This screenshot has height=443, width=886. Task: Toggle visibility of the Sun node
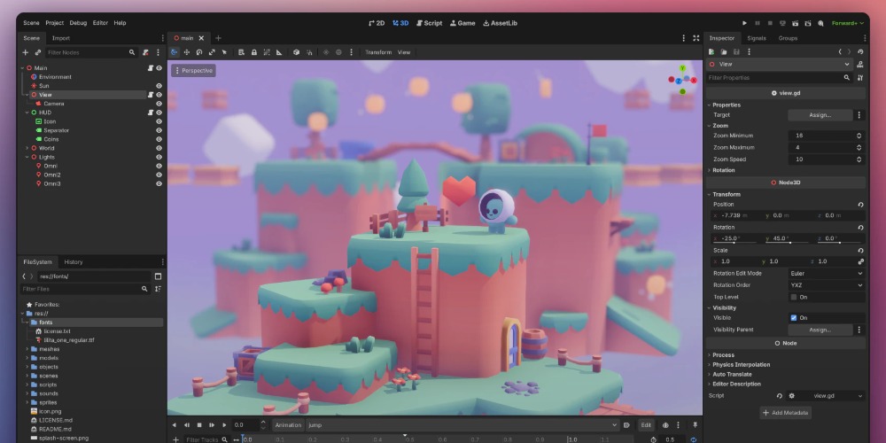(159, 86)
